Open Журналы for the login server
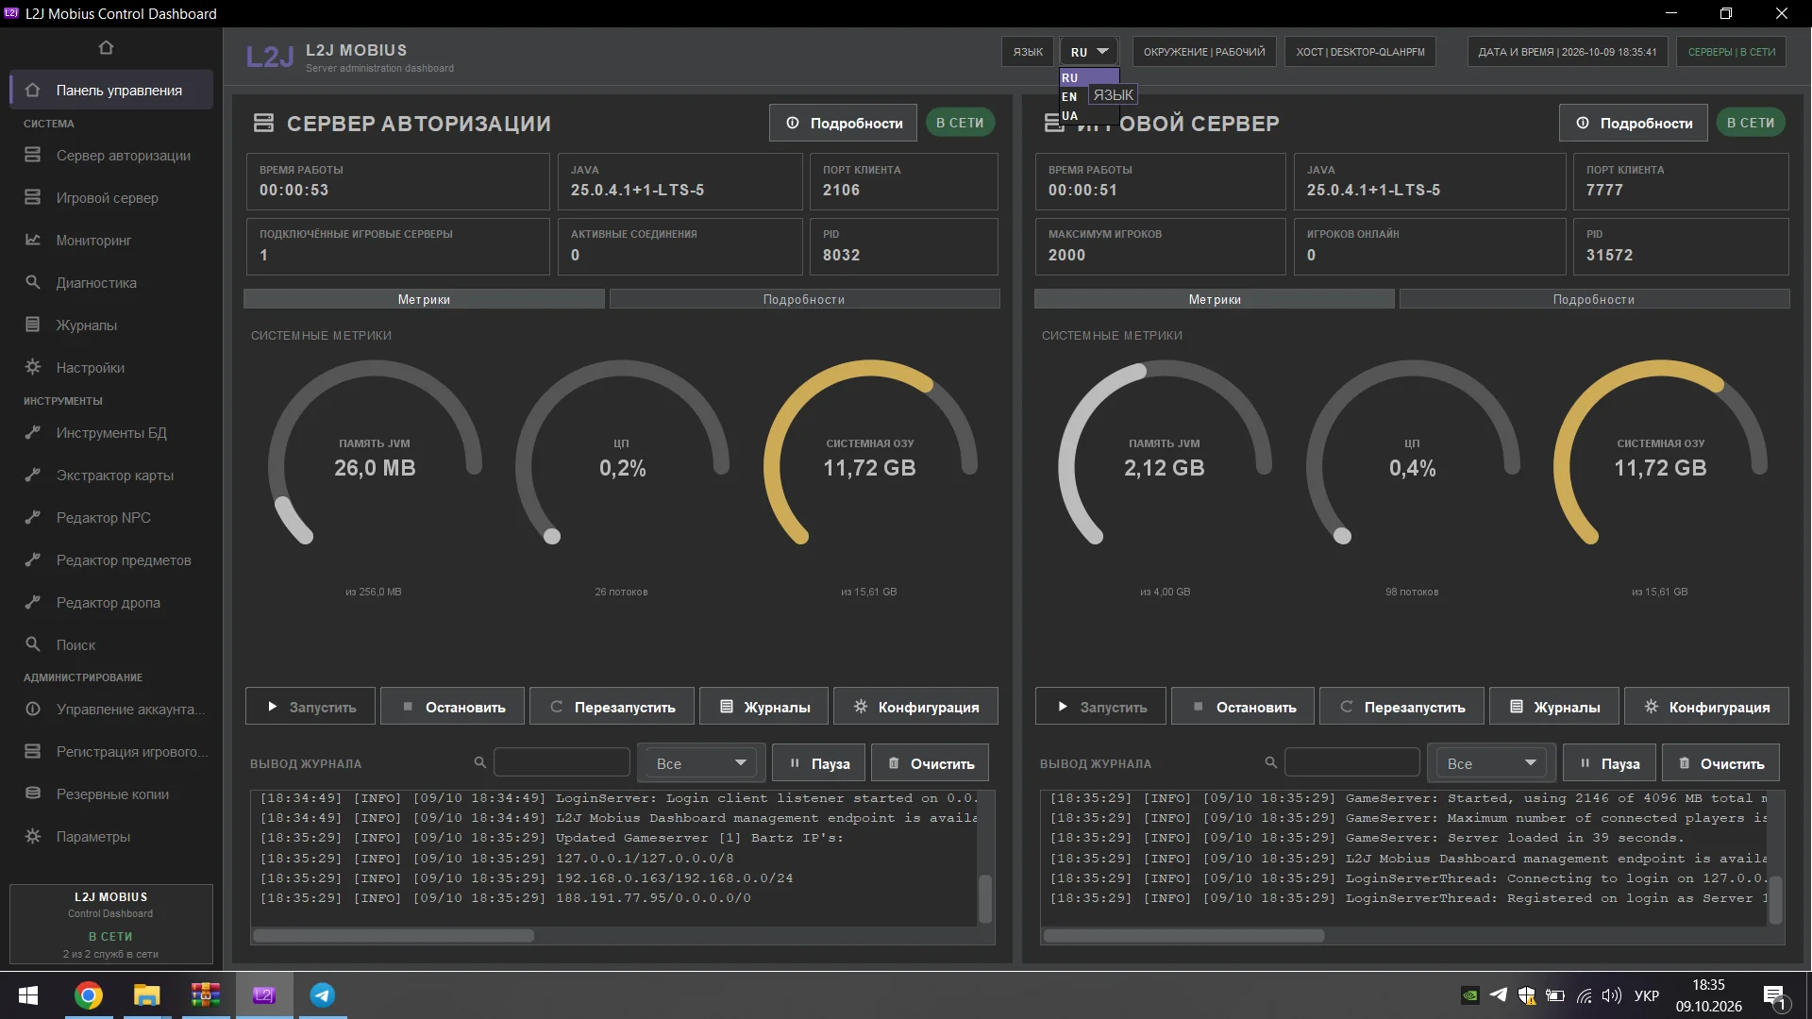The width and height of the screenshot is (1812, 1019). pyautogui.click(x=764, y=707)
